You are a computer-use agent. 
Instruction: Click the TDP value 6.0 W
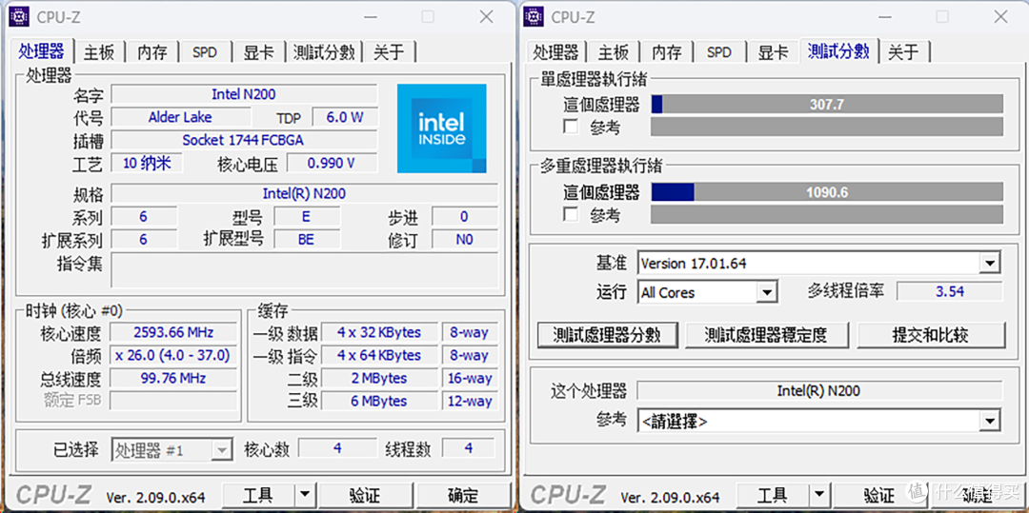click(x=345, y=117)
